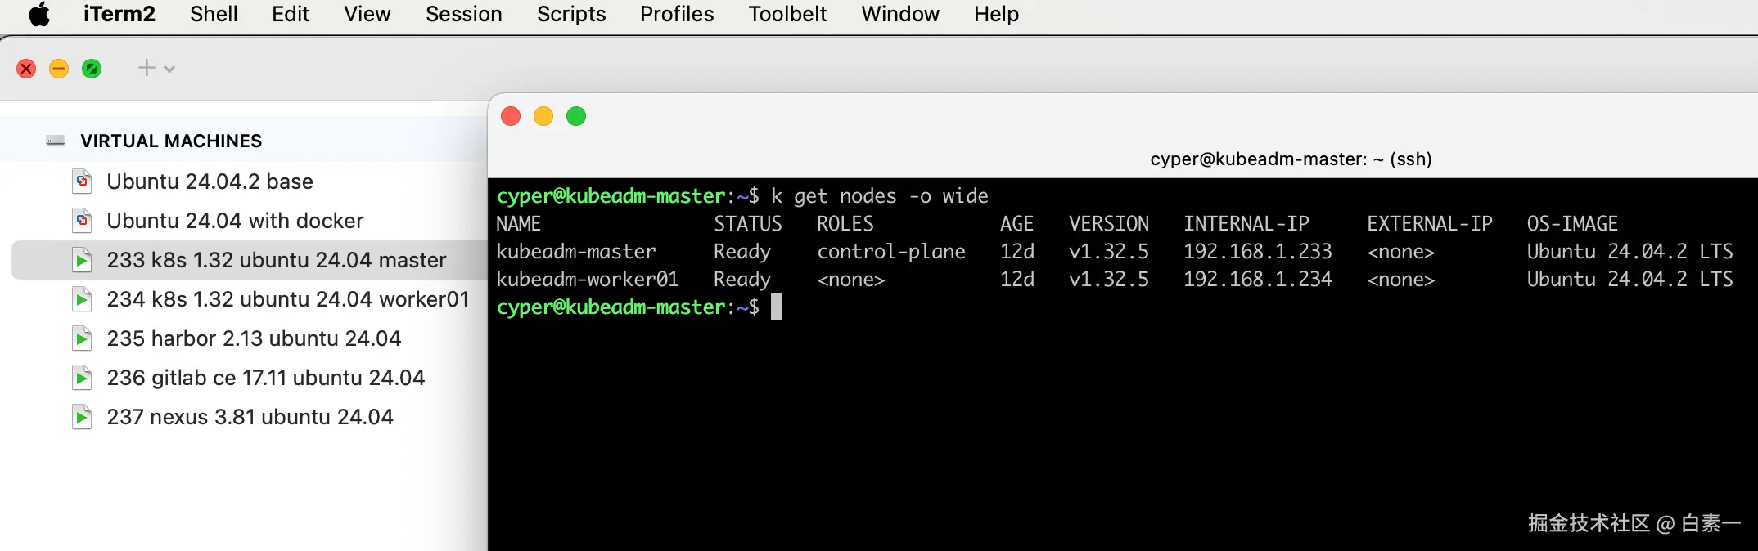Click running icon of 235 harbor VM
Image resolution: width=1758 pixels, height=551 pixels.
coord(82,338)
